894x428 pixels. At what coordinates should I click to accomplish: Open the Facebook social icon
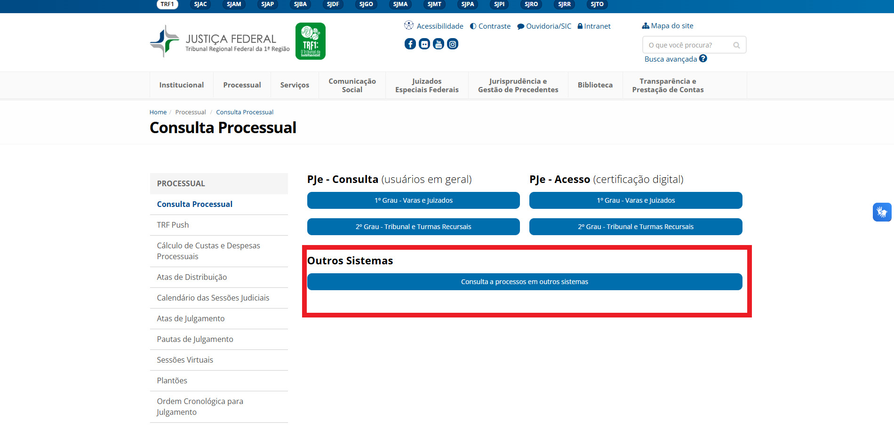(410, 44)
